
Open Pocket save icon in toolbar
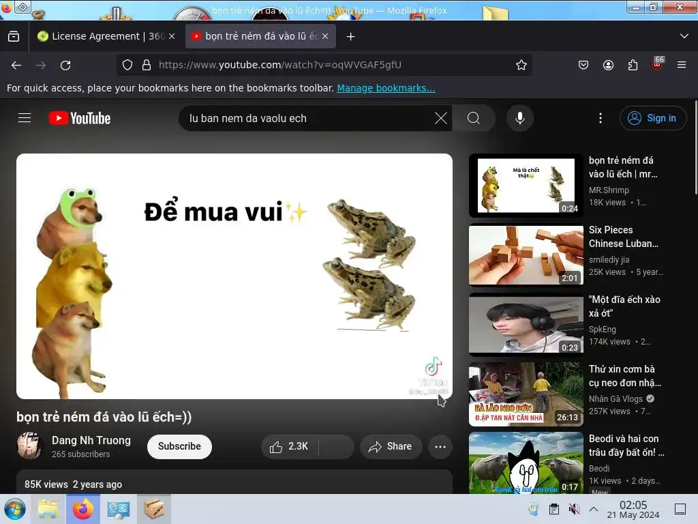click(583, 65)
